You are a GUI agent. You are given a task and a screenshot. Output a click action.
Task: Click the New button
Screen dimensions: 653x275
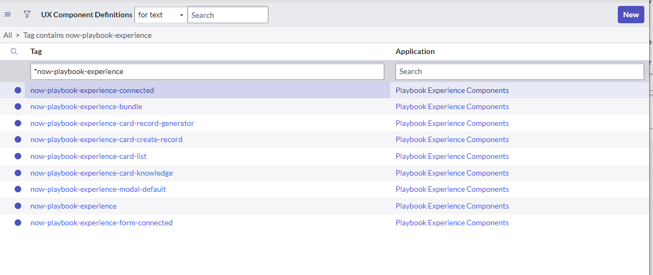click(631, 15)
